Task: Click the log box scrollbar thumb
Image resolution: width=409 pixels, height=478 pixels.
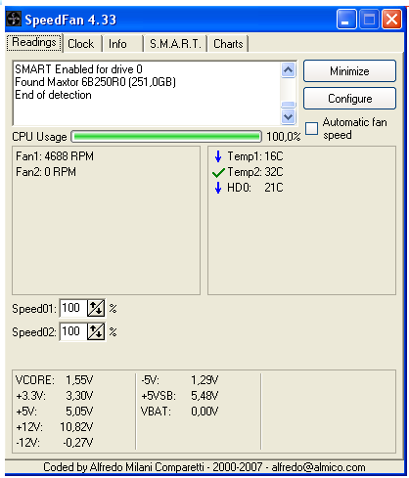Action: click(289, 105)
